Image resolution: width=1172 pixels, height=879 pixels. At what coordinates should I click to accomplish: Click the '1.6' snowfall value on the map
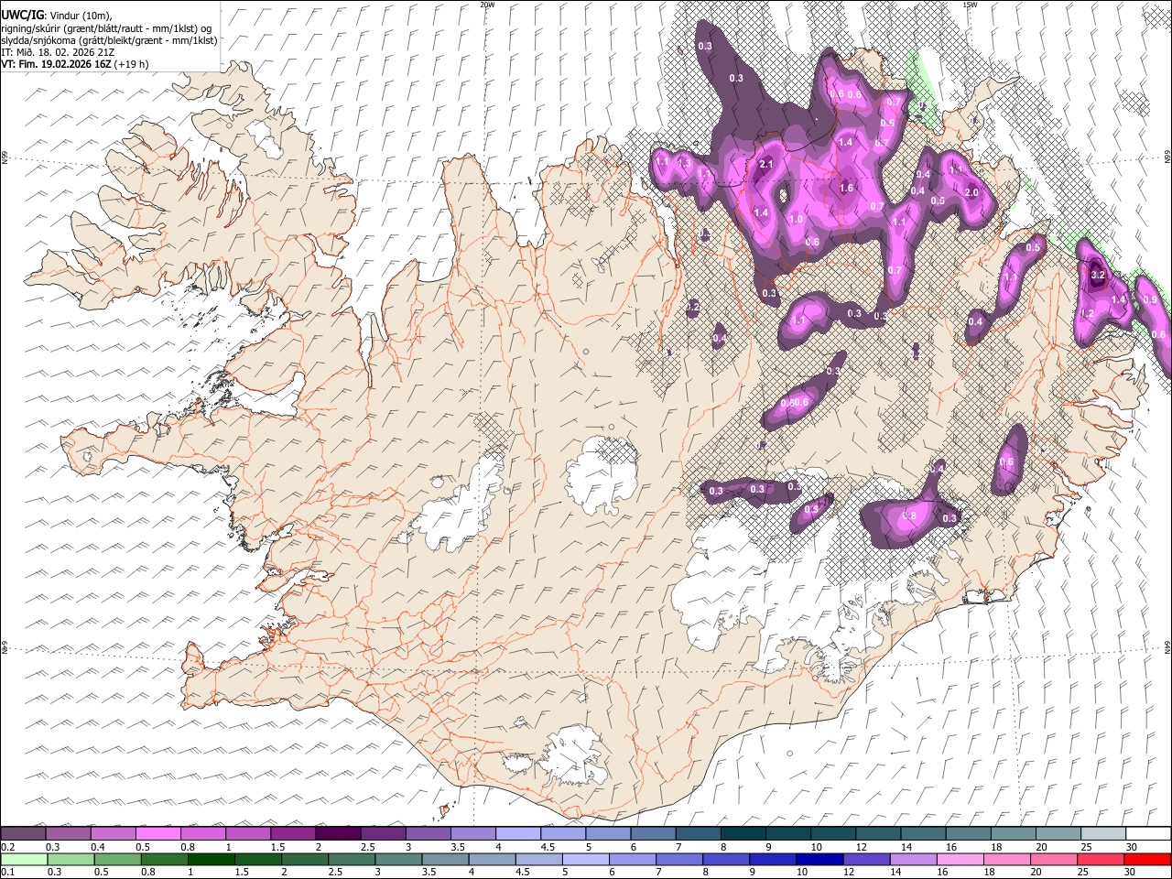tap(846, 188)
